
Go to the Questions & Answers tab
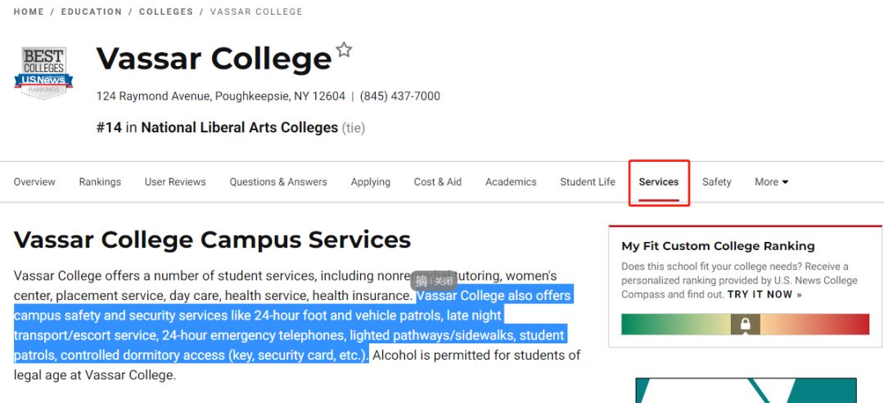(x=278, y=181)
